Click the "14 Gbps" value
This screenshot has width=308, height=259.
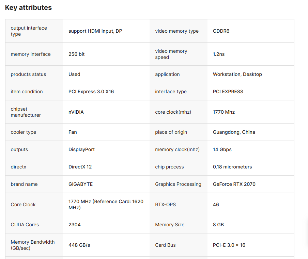click(222, 149)
